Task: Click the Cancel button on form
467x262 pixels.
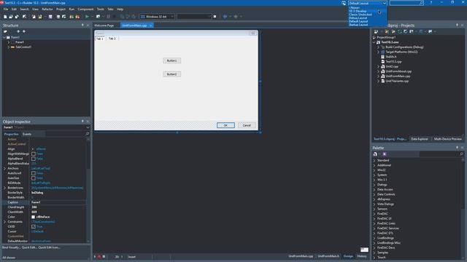Action: (247, 125)
